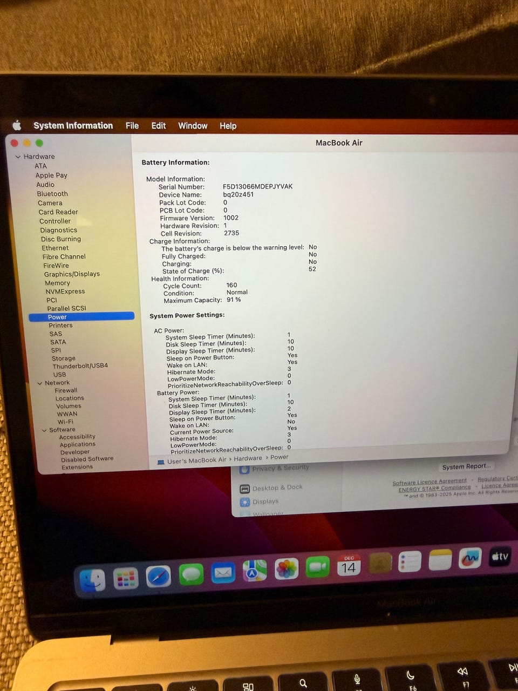This screenshot has height=691, width=518.
Task: Select Diagnostics in the sidebar
Action: pyautogui.click(x=59, y=231)
